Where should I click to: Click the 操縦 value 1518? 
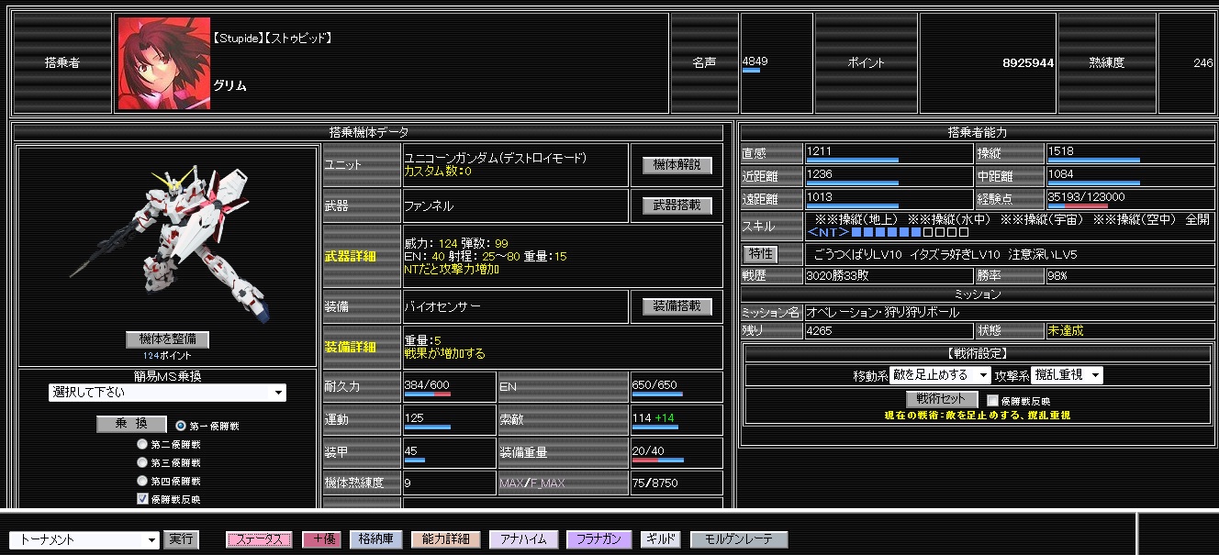[x=1060, y=150]
